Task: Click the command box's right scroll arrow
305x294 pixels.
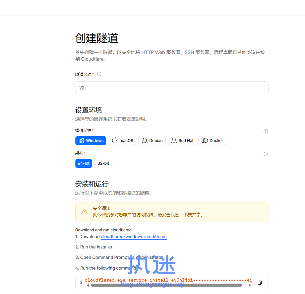Action: (x=250, y=285)
